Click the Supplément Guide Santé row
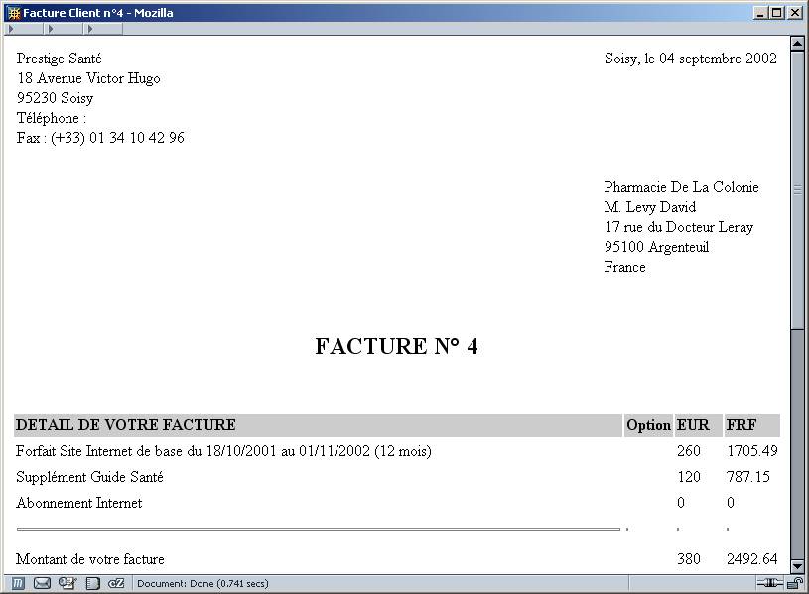Image resolution: width=809 pixels, height=594 pixels. point(89,477)
